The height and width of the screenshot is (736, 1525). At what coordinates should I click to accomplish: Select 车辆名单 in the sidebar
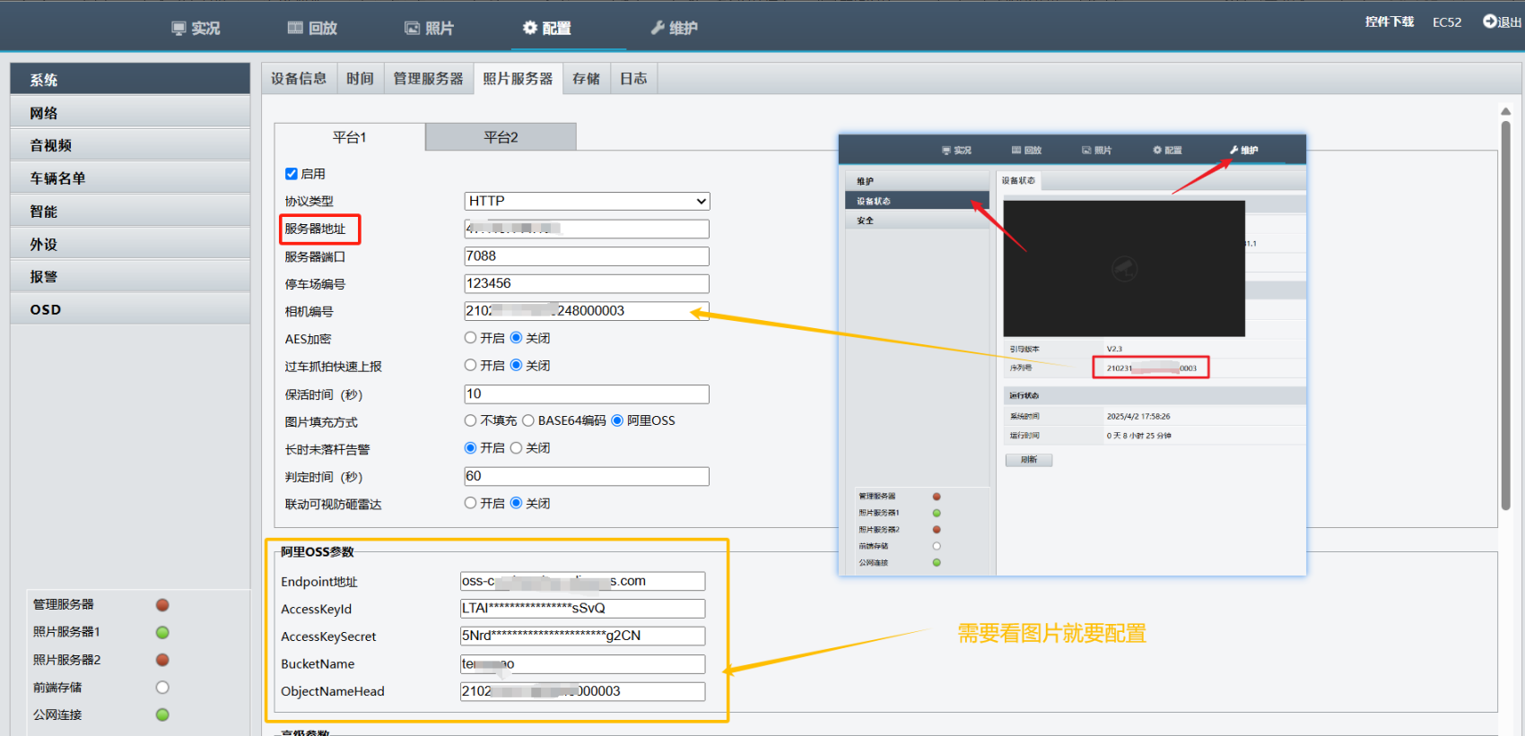click(130, 178)
